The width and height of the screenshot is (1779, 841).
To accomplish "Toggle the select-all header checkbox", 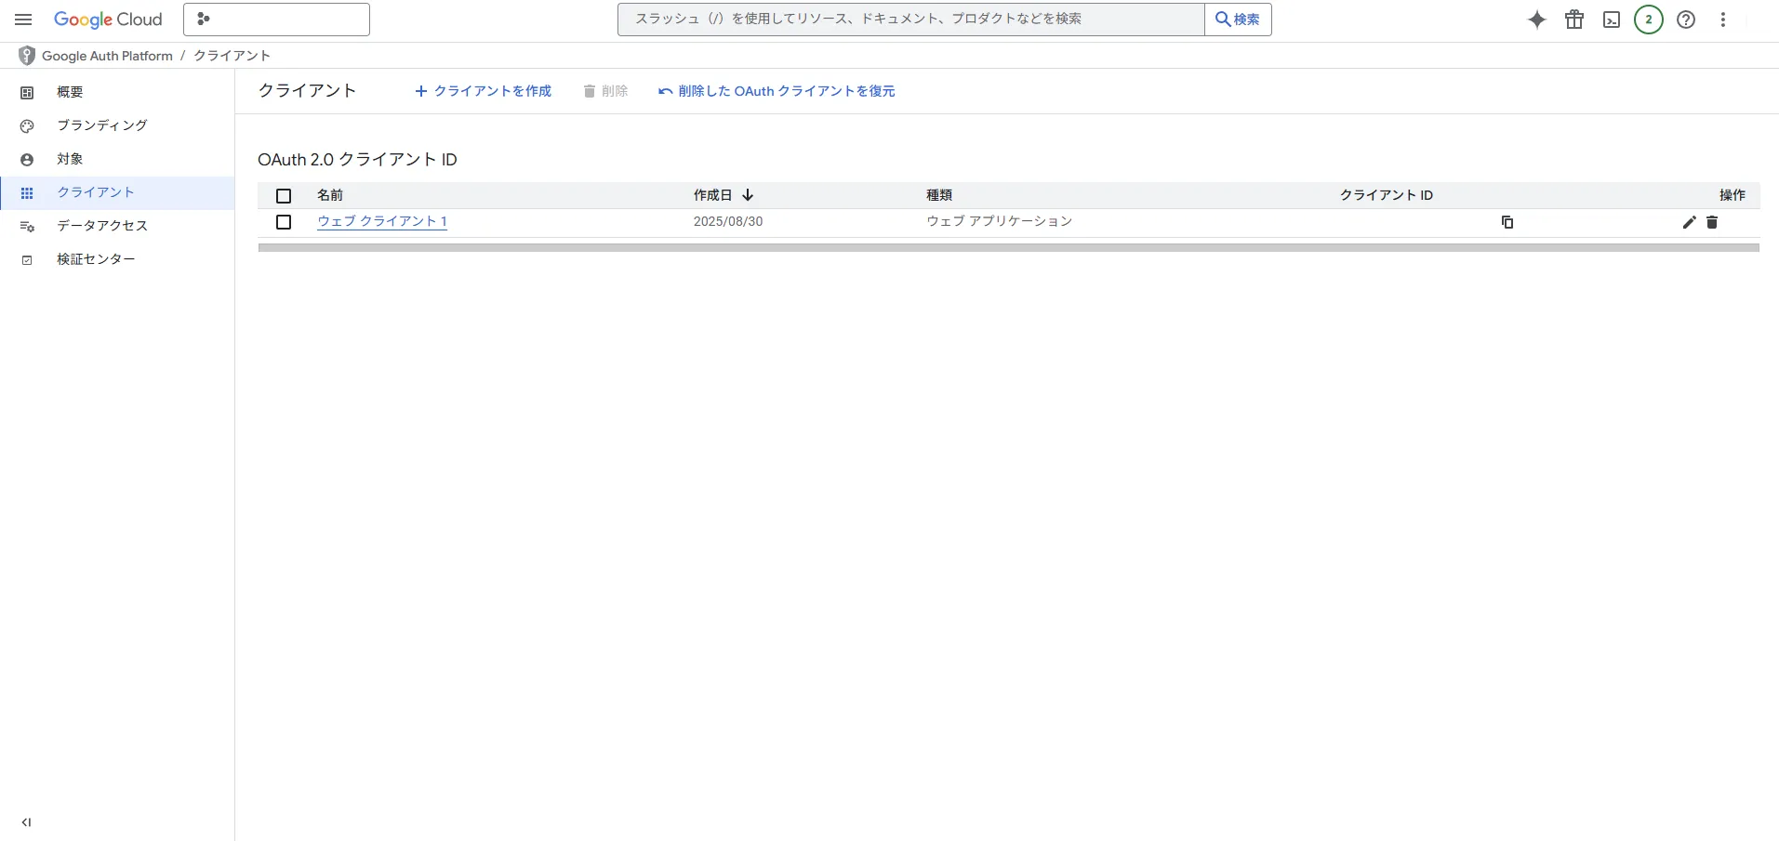I will coord(284,196).
